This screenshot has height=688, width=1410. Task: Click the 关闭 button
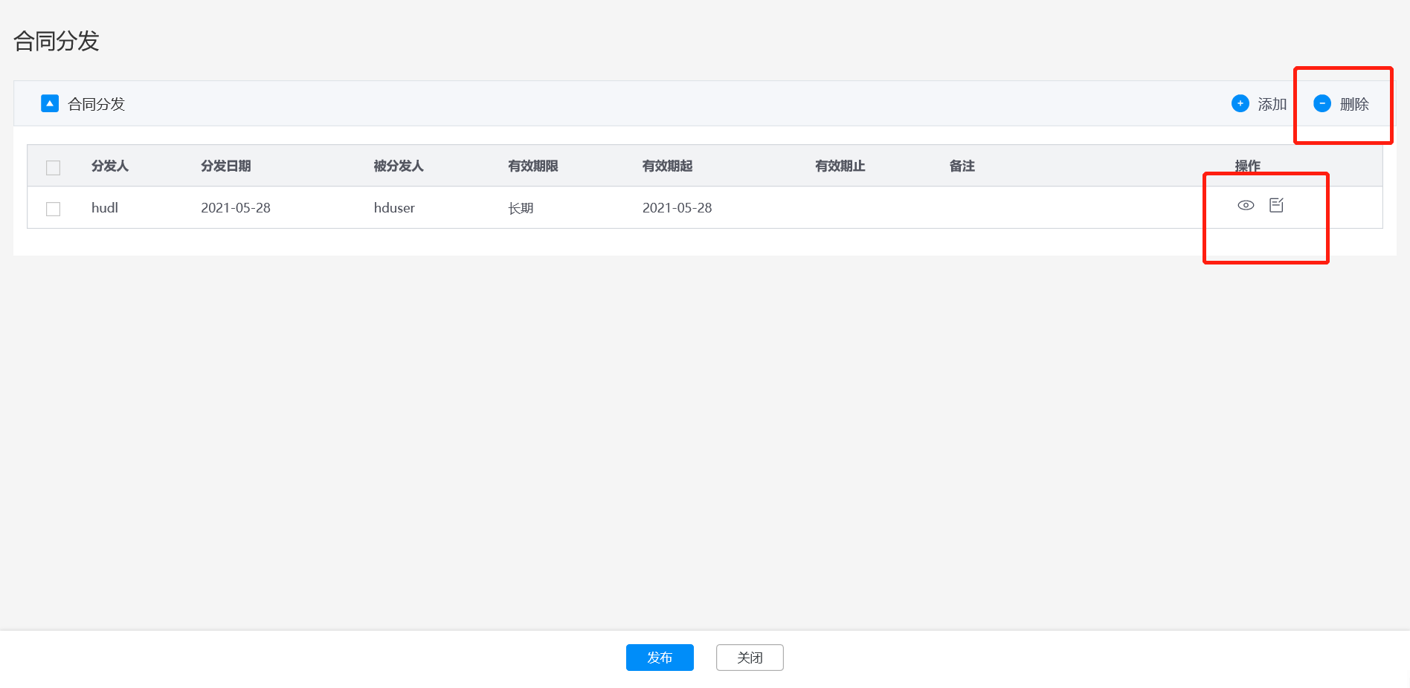(750, 658)
